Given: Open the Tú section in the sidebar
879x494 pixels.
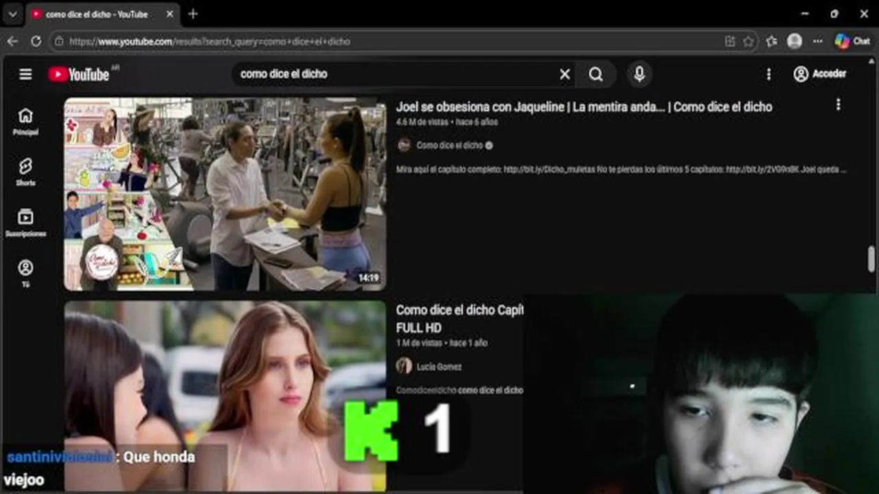Looking at the screenshot, I should tap(25, 273).
